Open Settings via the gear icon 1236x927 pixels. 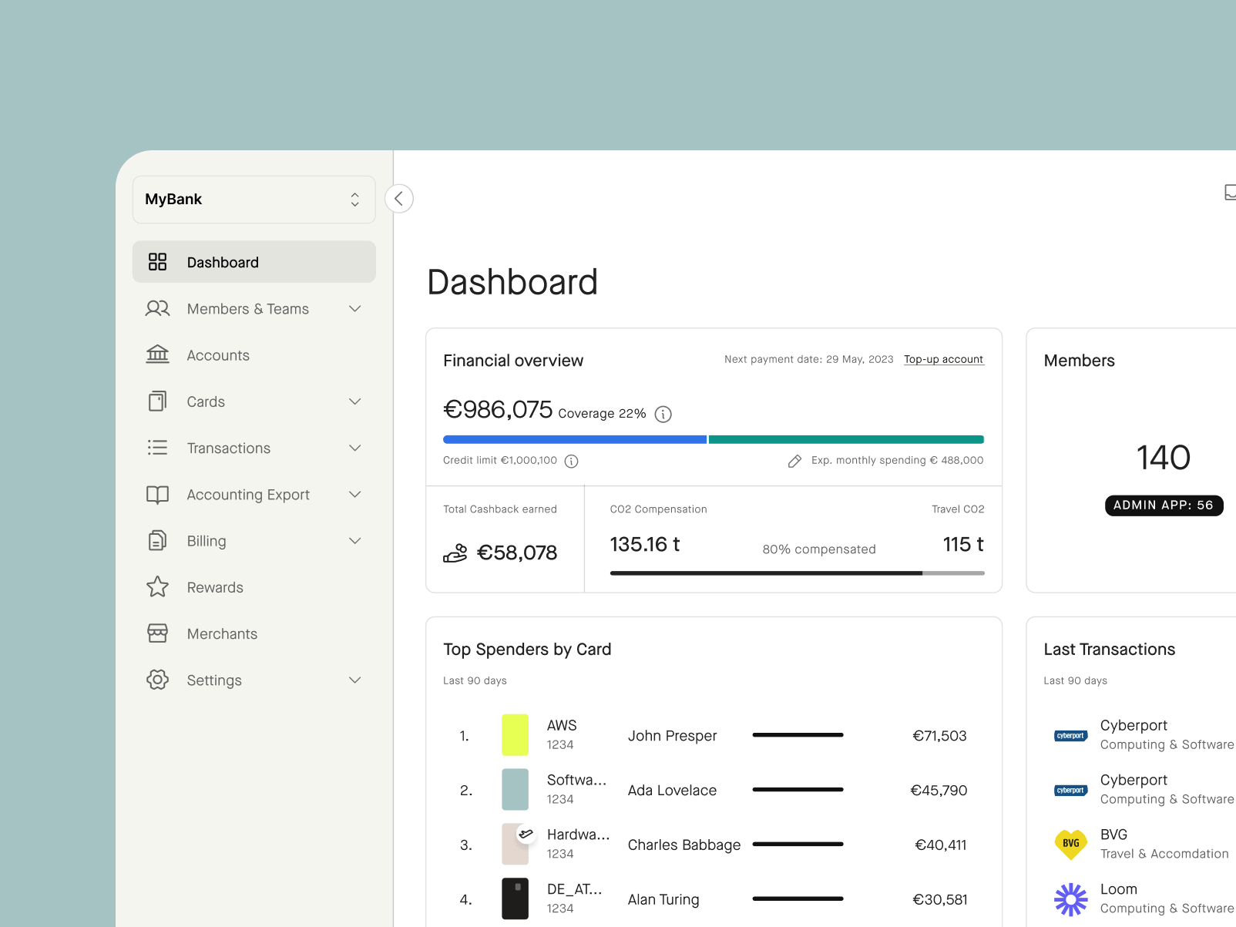click(157, 680)
